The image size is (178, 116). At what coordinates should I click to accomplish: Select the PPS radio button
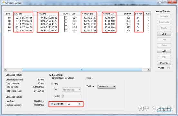[x=52, y=84]
